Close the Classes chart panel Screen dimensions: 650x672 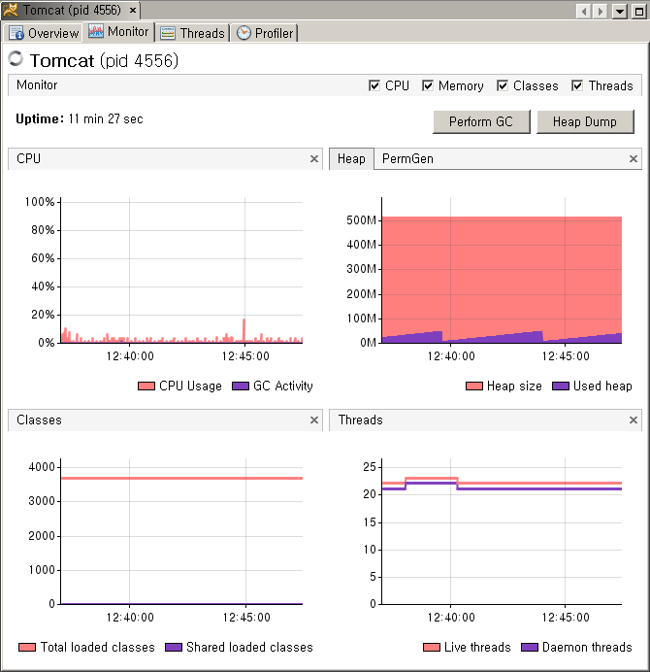click(x=314, y=420)
